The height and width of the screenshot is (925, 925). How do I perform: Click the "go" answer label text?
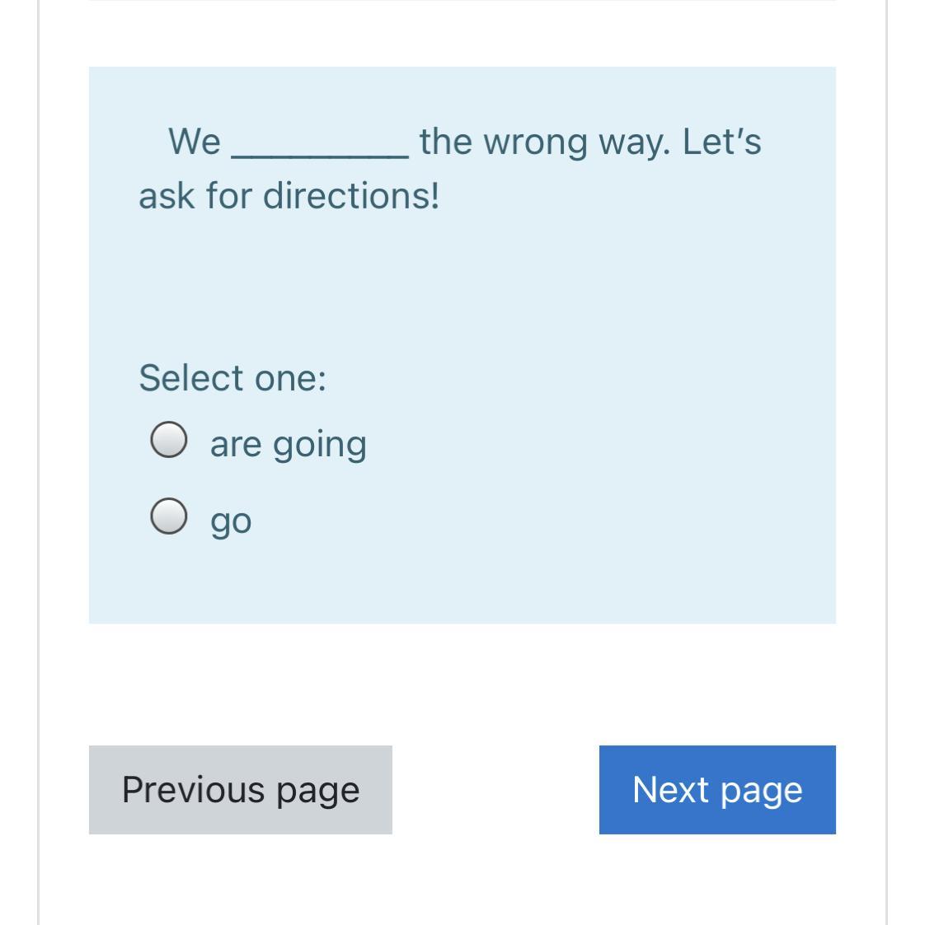pos(231,522)
